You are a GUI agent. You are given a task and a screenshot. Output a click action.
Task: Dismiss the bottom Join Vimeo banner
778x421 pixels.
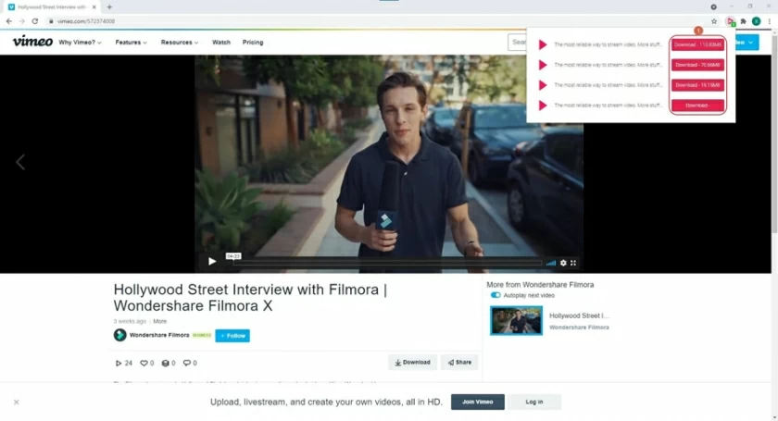17,402
